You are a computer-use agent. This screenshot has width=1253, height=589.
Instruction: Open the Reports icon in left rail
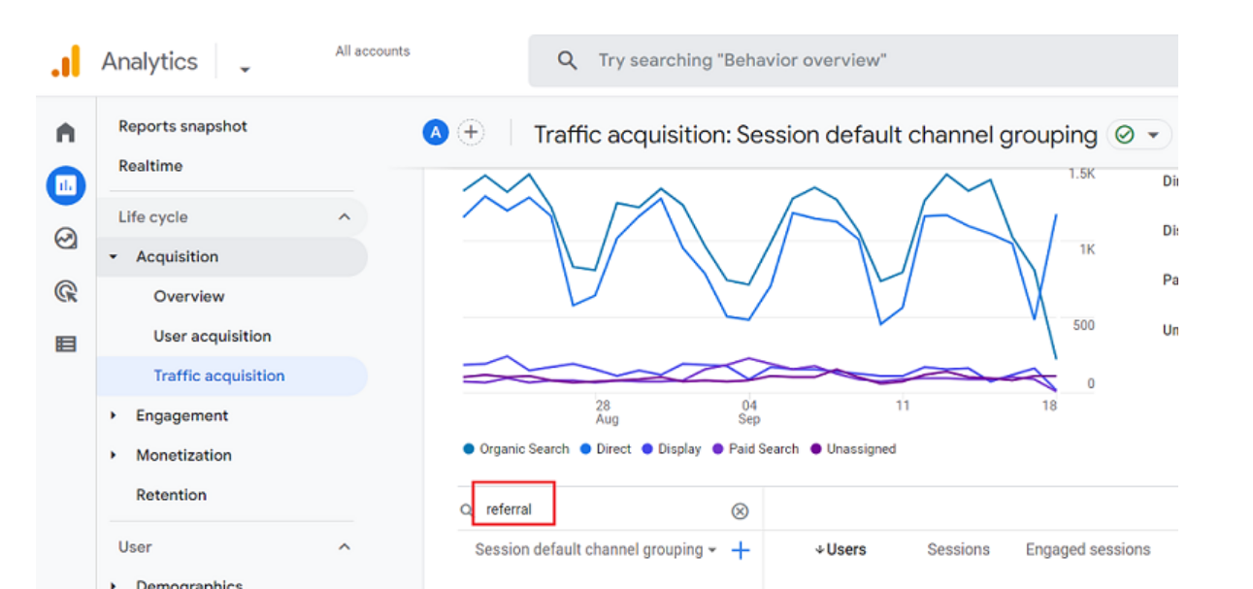tap(65, 185)
